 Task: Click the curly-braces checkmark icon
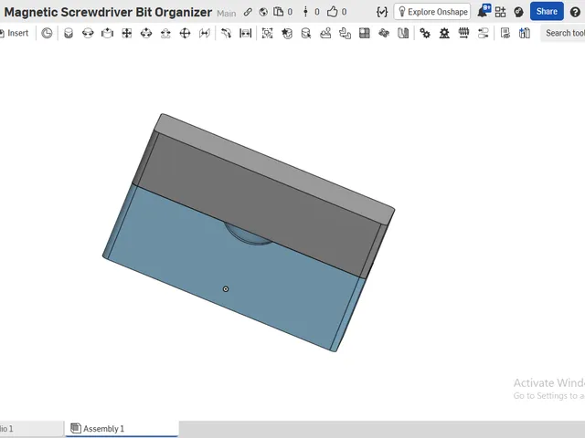[382, 12]
